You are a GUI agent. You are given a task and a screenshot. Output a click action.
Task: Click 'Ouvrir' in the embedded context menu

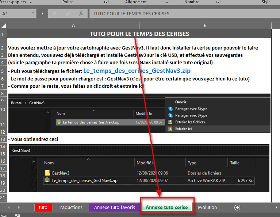181,102
